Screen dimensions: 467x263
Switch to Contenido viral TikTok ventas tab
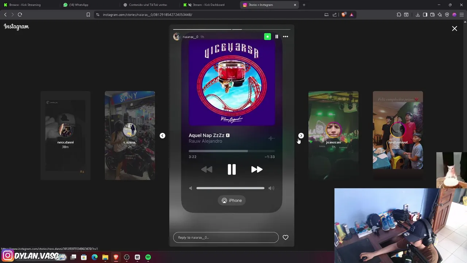coord(148,5)
